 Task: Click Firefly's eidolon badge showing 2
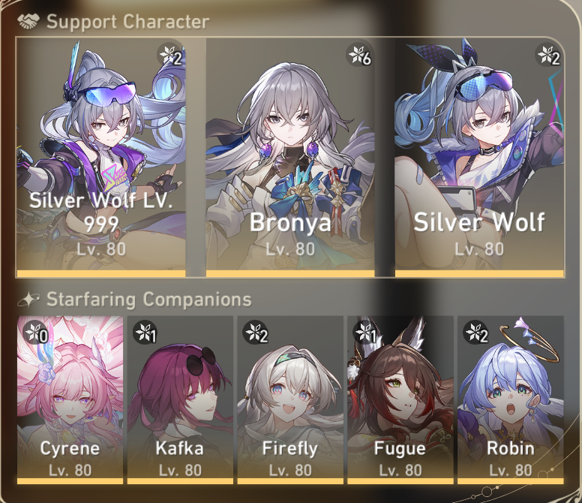(x=255, y=333)
